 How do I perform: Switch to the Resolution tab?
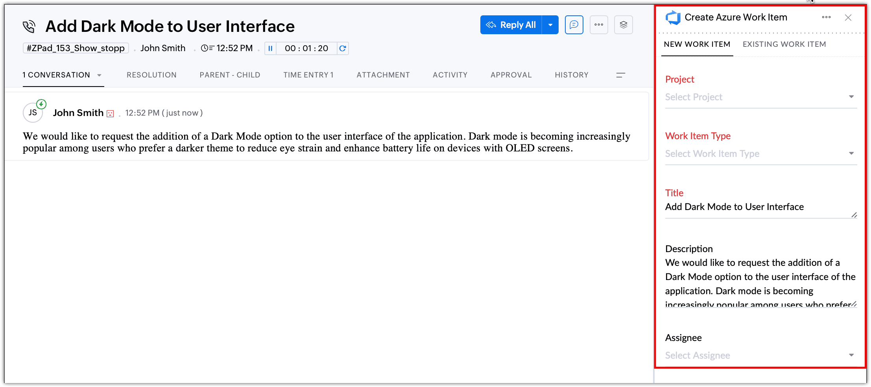click(x=151, y=75)
